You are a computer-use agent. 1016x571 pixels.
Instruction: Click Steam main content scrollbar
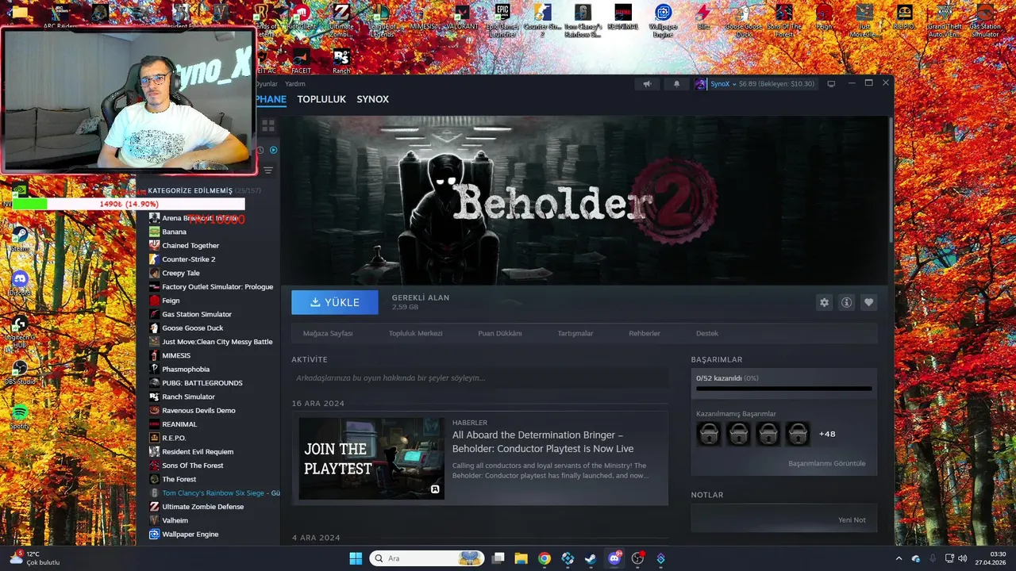pyautogui.click(x=891, y=178)
